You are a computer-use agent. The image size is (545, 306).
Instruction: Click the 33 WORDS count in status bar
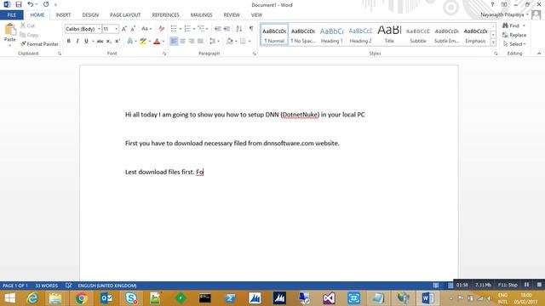point(47,286)
